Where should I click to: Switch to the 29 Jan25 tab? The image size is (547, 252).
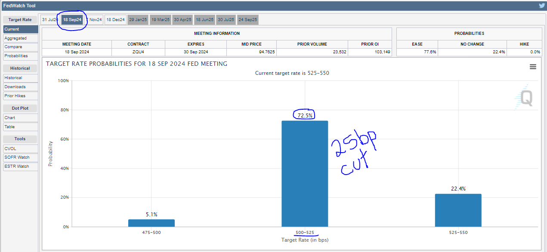[x=138, y=20]
